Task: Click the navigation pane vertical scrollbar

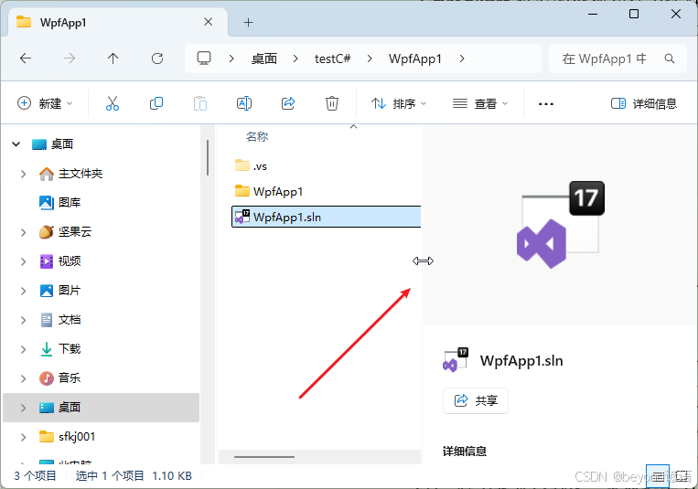Action: tap(208, 158)
